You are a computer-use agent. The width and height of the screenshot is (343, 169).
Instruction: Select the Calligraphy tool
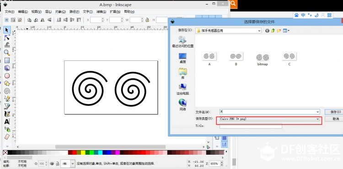click(7, 114)
